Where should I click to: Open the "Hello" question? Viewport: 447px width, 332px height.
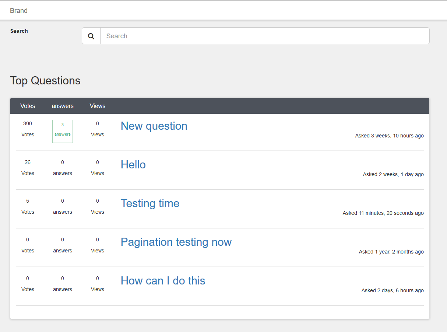tap(133, 165)
